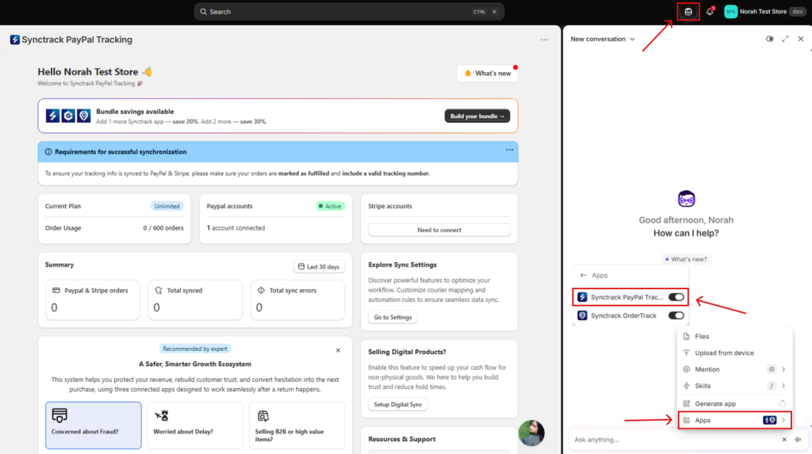Image resolution: width=812 pixels, height=454 pixels.
Task: Click the Synctrack OrderTrack app icon in list
Action: [x=583, y=316]
